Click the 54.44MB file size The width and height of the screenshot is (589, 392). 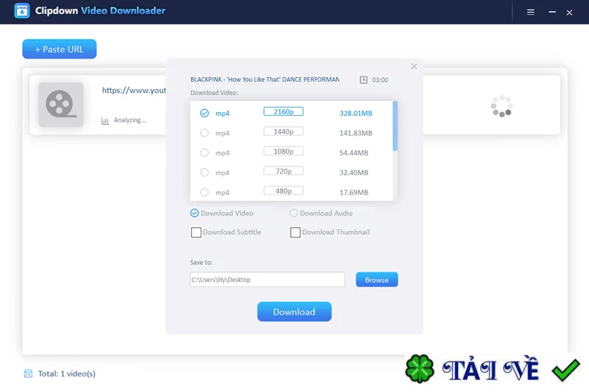pos(354,153)
